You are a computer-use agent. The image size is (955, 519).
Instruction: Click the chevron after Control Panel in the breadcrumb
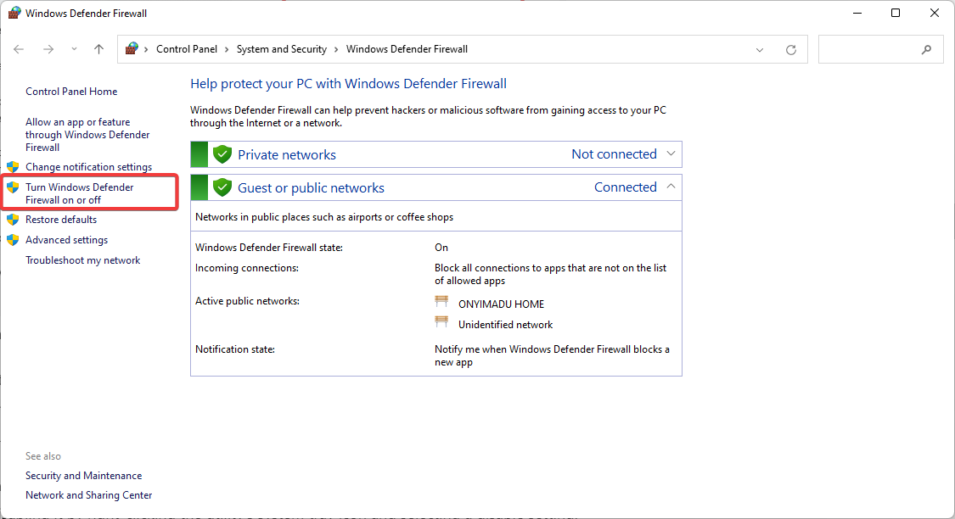pyautogui.click(x=227, y=49)
